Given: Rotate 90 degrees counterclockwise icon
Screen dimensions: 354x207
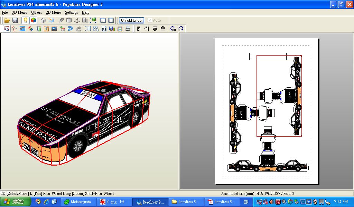Looking at the screenshot, I should tap(173, 29).
